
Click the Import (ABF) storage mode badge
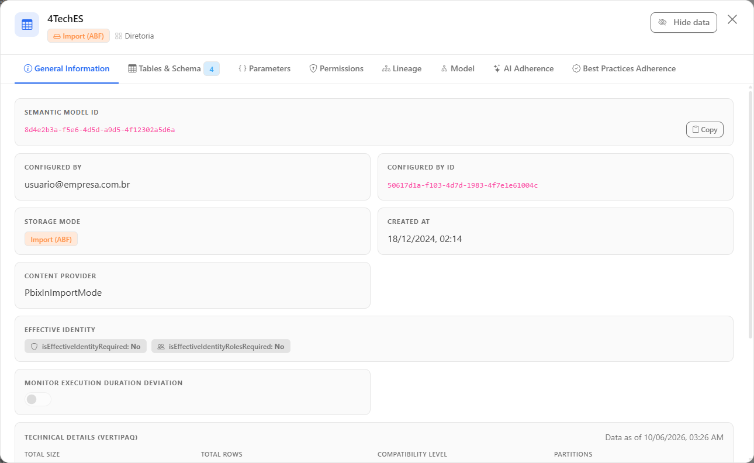pos(51,239)
